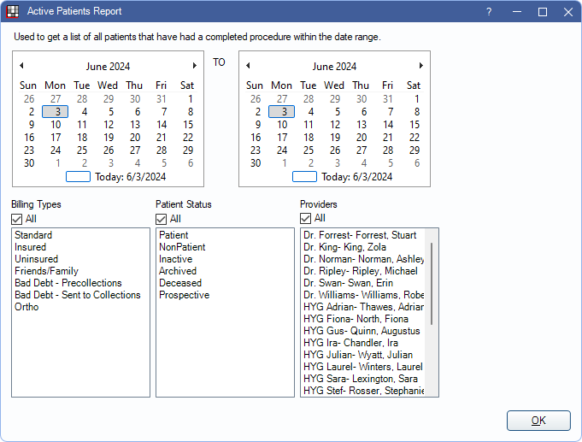Viewport: 582px width, 442px height.
Task: Click Today: 6/3/2024 link in end calendar
Action: [x=356, y=177]
